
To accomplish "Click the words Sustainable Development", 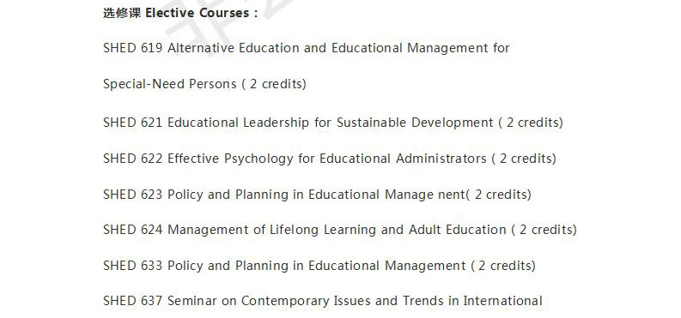I will [x=415, y=123].
